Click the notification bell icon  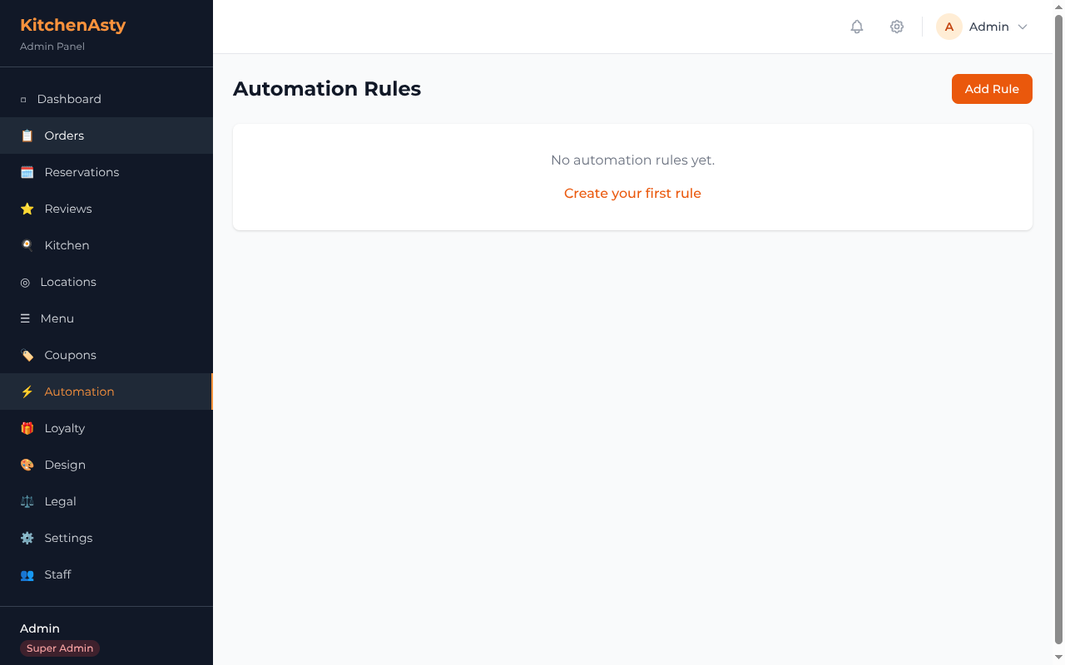tap(856, 27)
